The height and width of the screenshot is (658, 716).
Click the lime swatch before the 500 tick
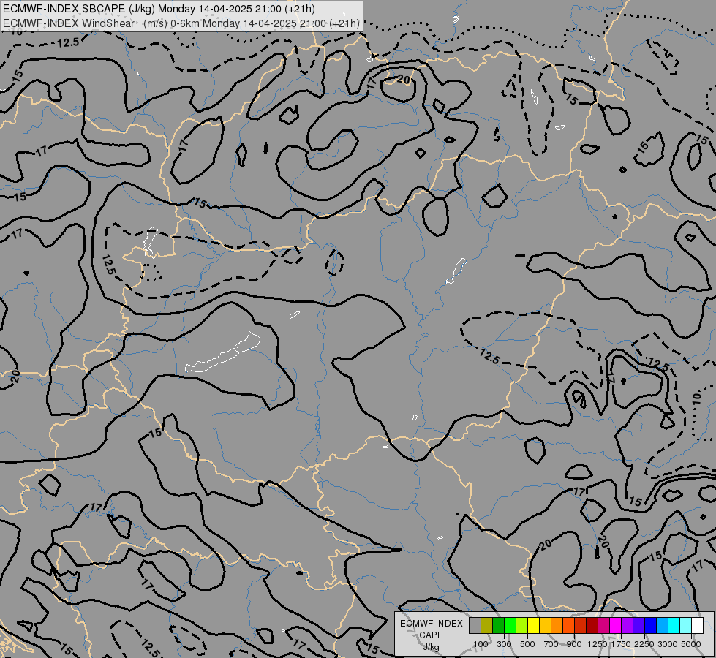tap(522, 625)
